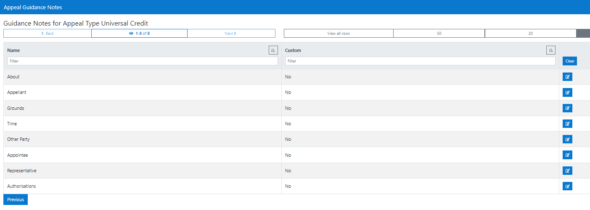This screenshot has height=210, width=590.
Task: Edit the Appointee guidance note
Action: click(x=567, y=155)
